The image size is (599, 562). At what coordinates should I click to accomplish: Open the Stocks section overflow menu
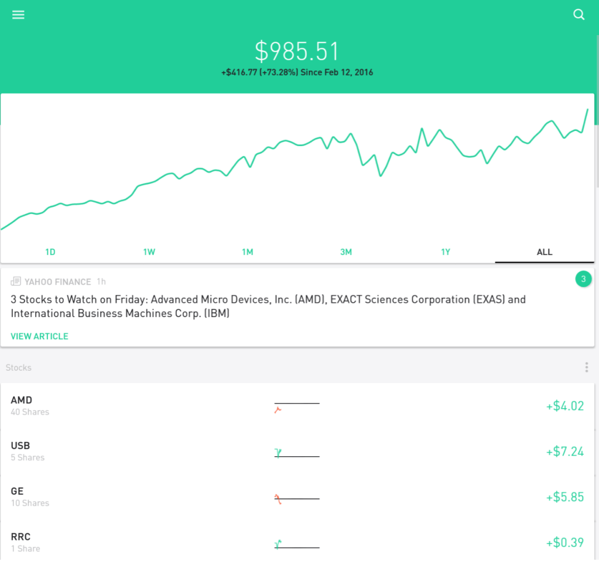(586, 367)
